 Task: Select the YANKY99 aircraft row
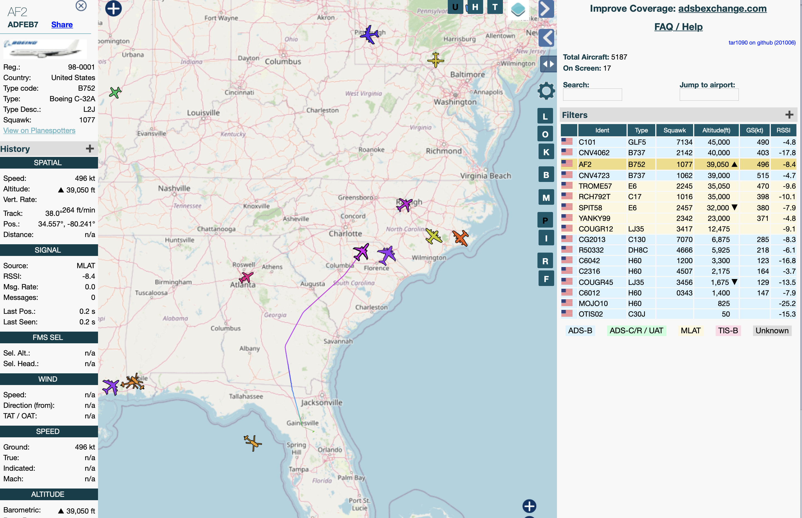click(x=678, y=218)
